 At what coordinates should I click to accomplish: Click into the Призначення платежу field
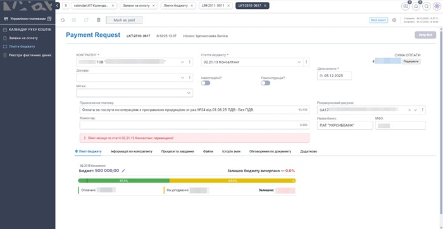[195, 110]
